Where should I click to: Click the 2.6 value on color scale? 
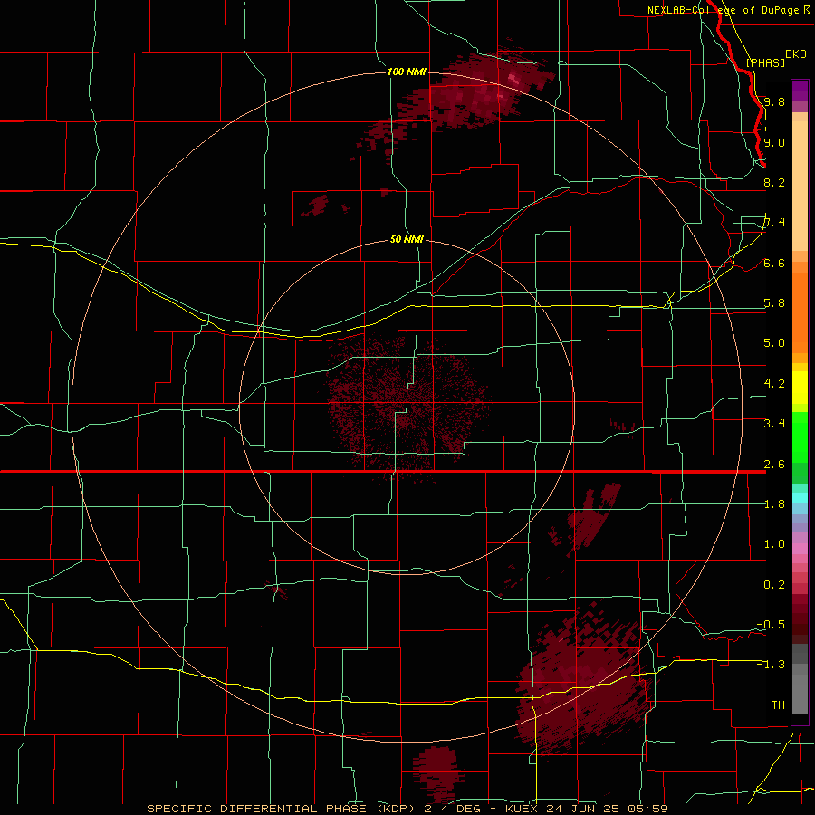tap(774, 465)
